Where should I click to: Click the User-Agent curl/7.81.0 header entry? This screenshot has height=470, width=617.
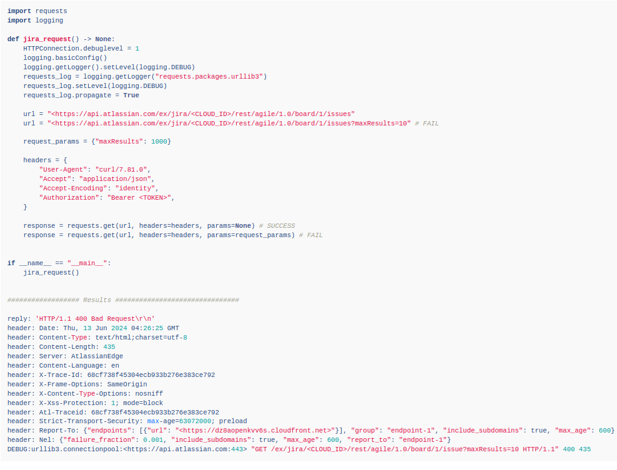(94, 169)
